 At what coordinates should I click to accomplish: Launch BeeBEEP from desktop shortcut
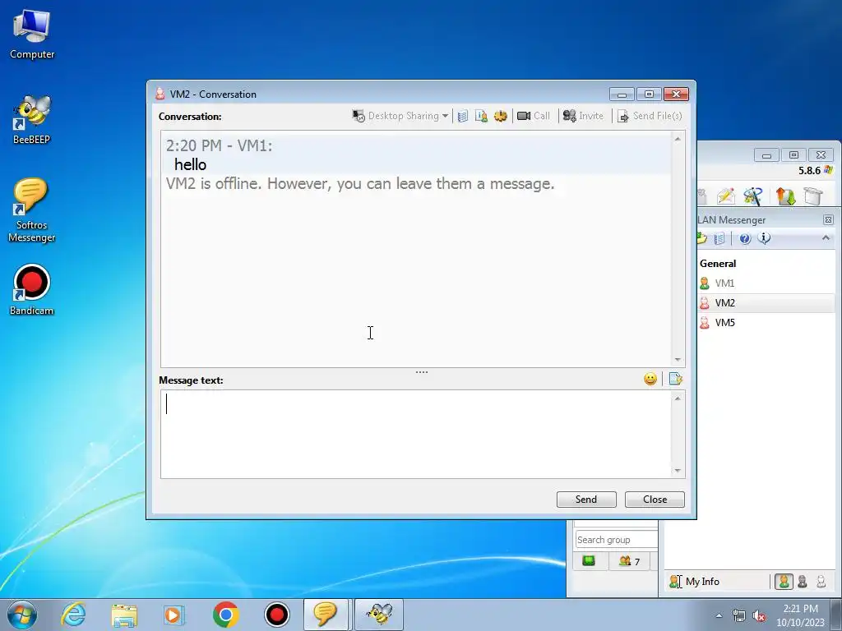(x=32, y=120)
